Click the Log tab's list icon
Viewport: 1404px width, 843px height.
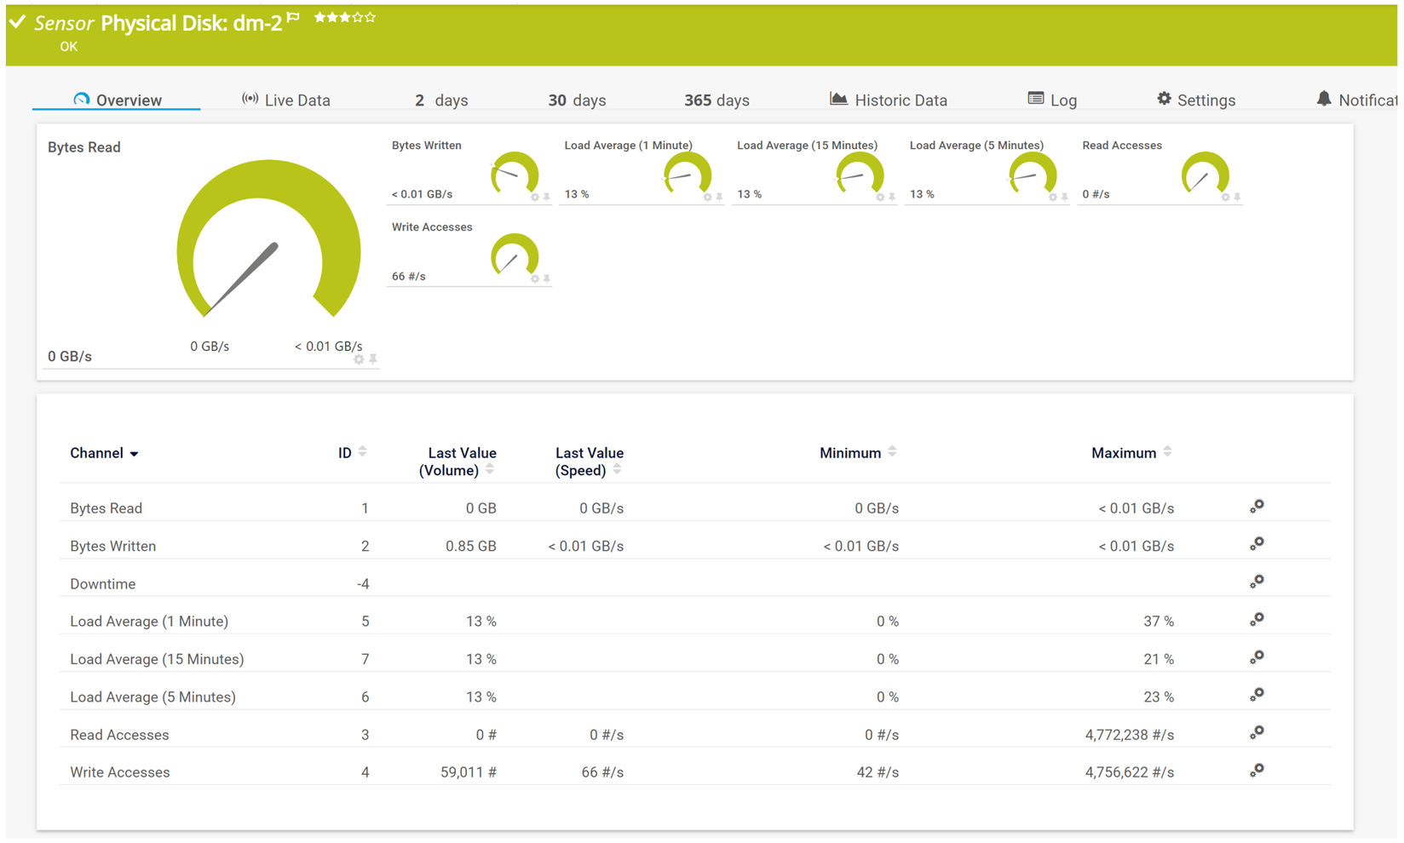point(1034,99)
